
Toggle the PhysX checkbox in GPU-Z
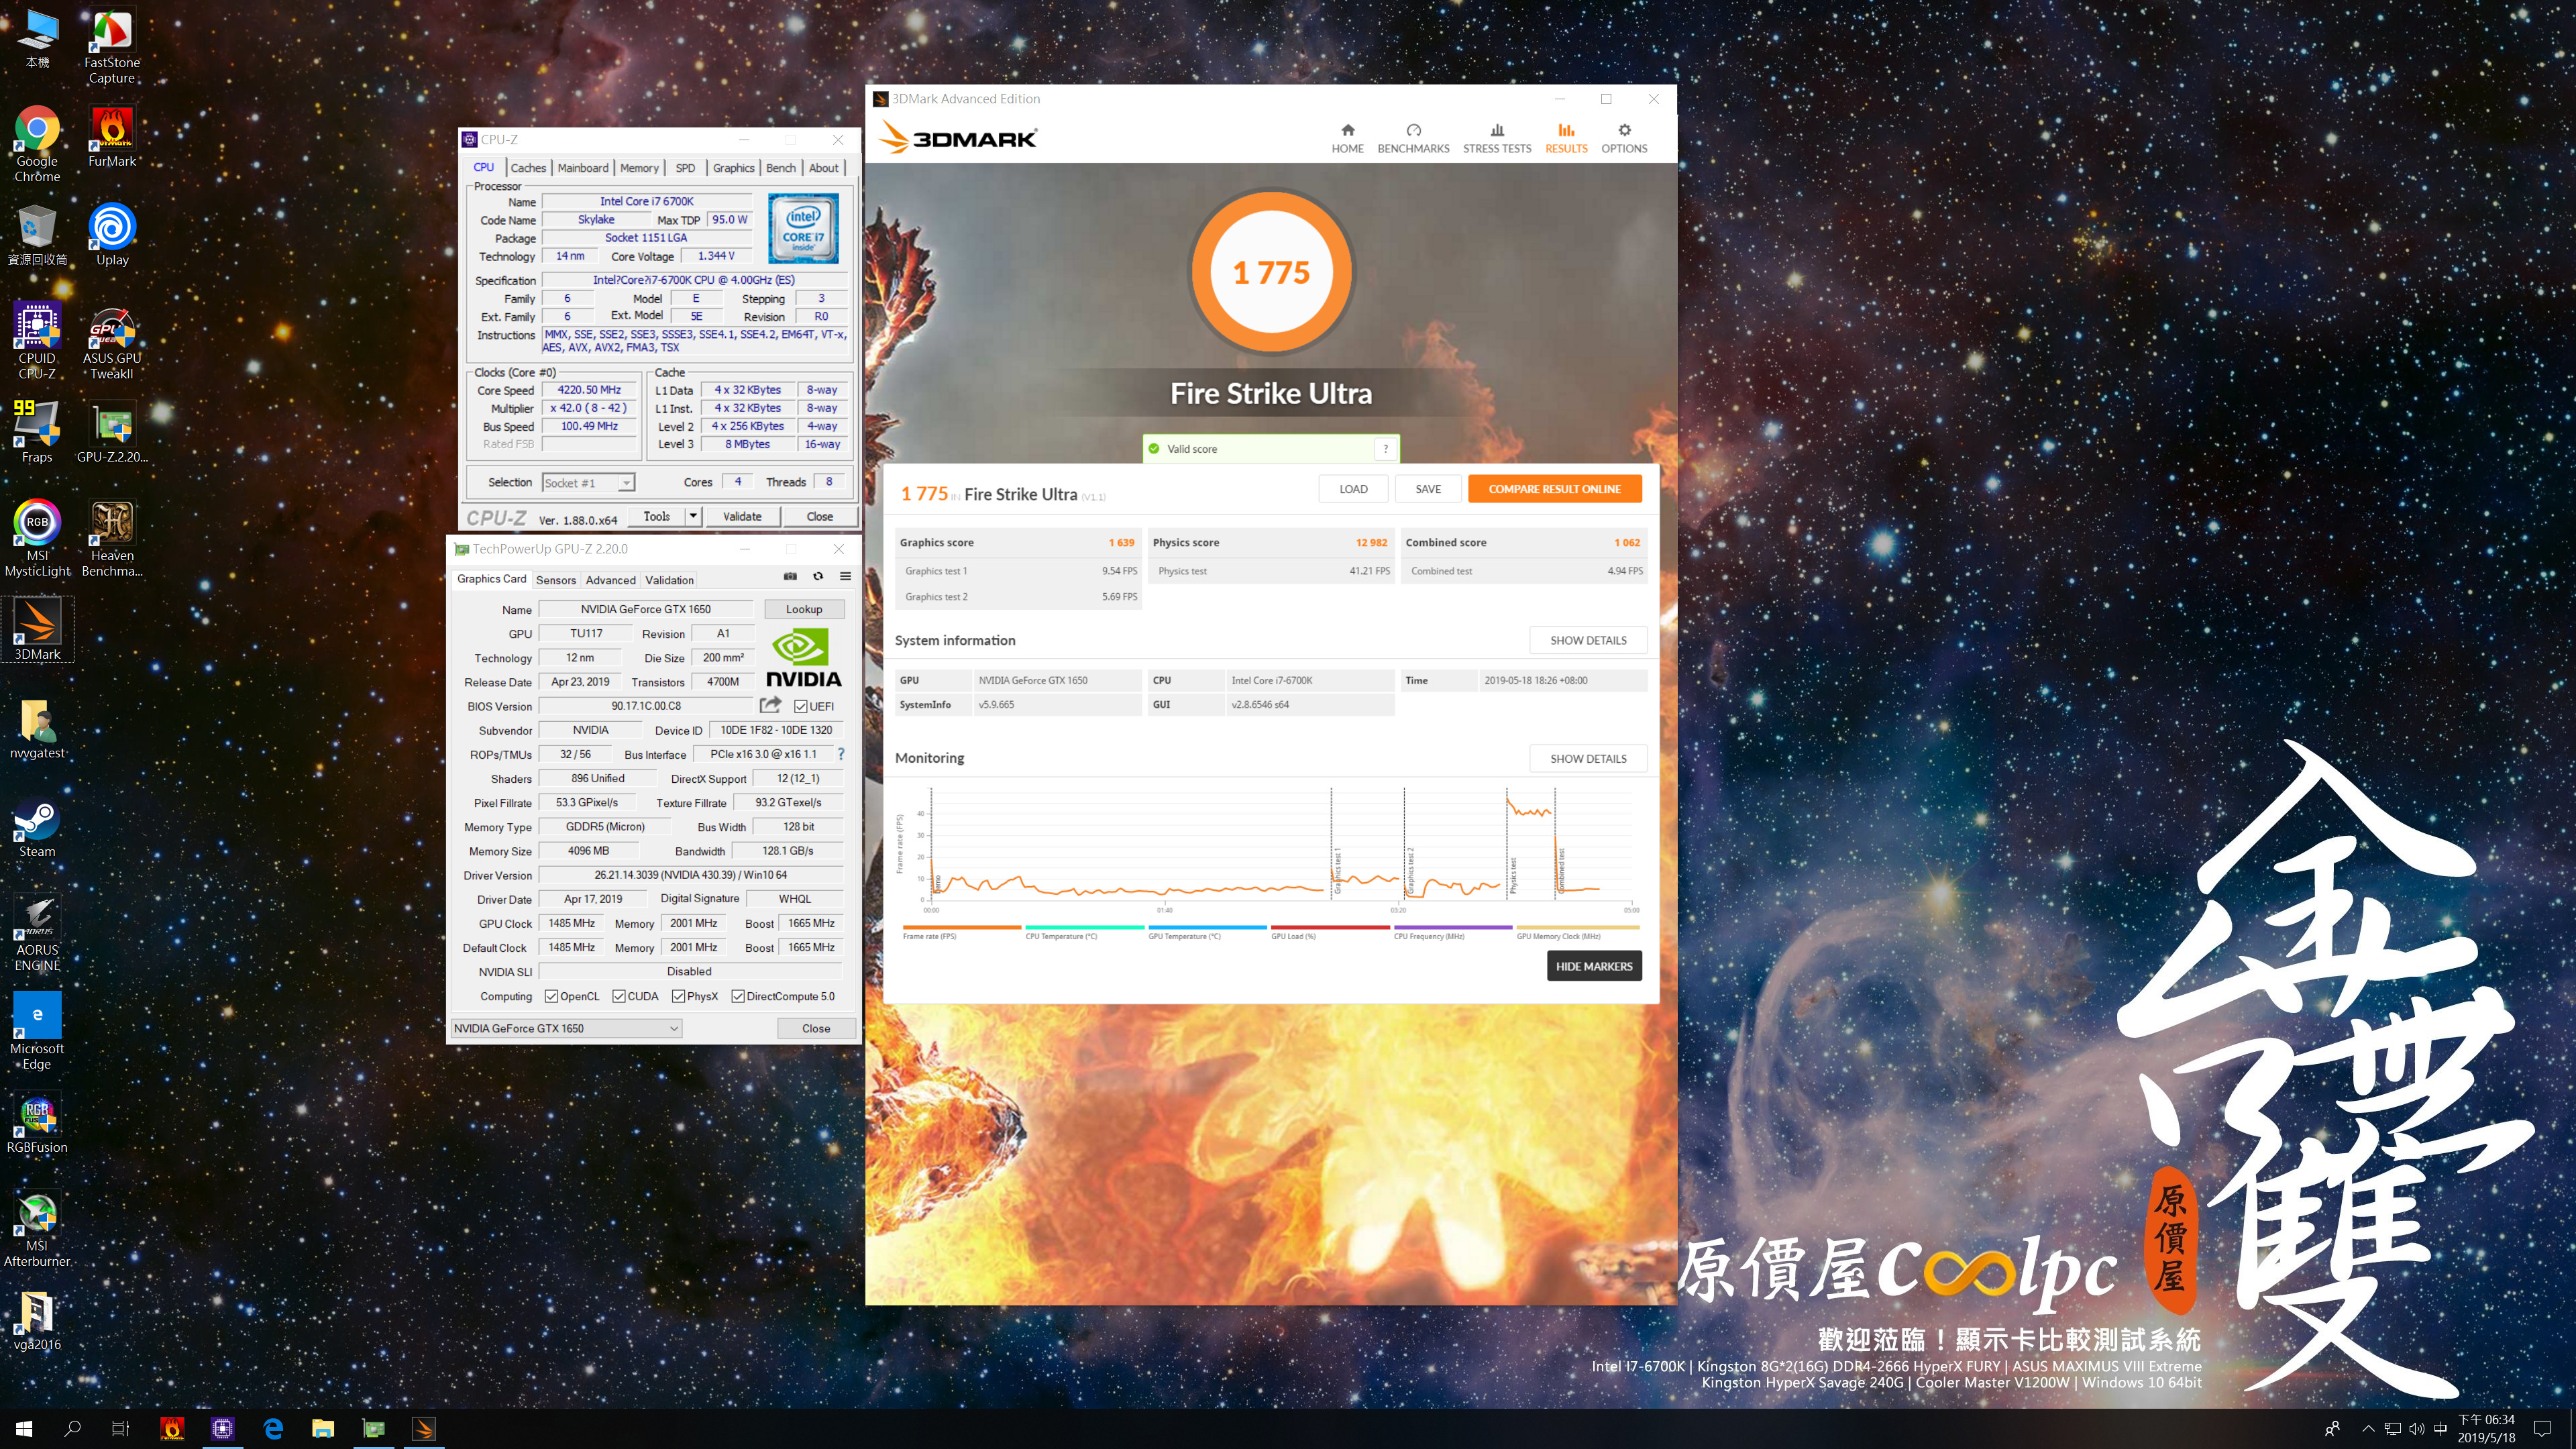[x=679, y=996]
